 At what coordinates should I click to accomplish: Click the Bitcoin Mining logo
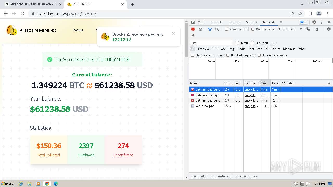tap(31, 30)
